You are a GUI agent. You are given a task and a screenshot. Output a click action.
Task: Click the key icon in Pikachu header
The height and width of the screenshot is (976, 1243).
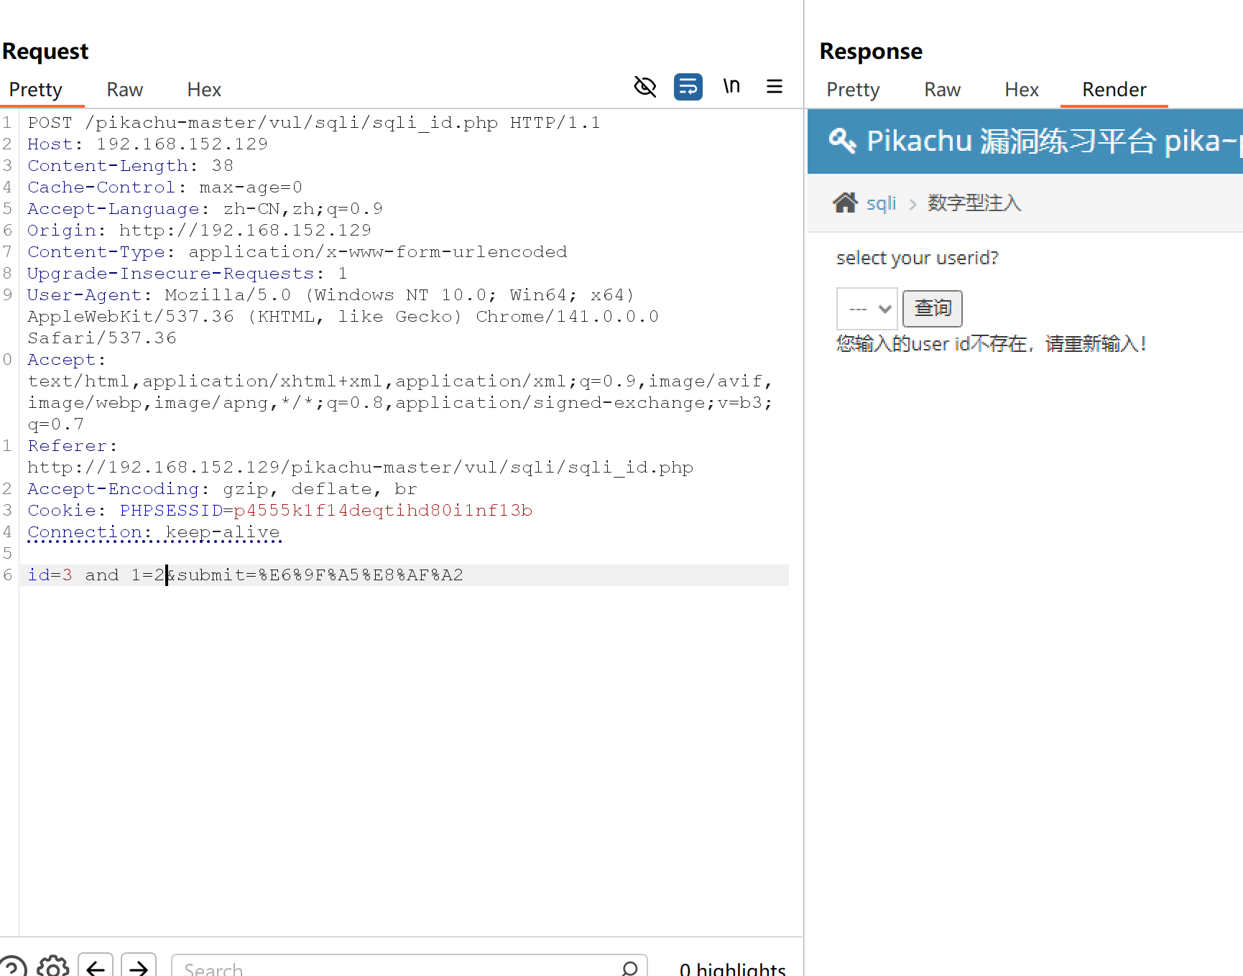pyautogui.click(x=842, y=141)
